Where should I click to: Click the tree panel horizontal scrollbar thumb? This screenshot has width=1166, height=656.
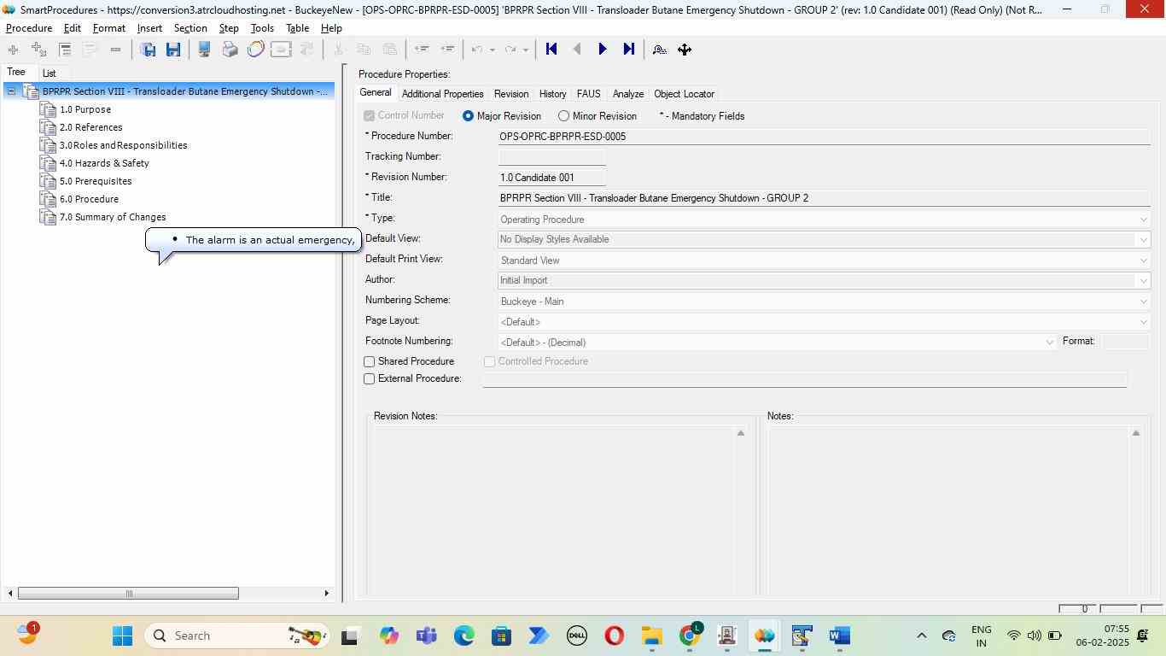(x=128, y=594)
